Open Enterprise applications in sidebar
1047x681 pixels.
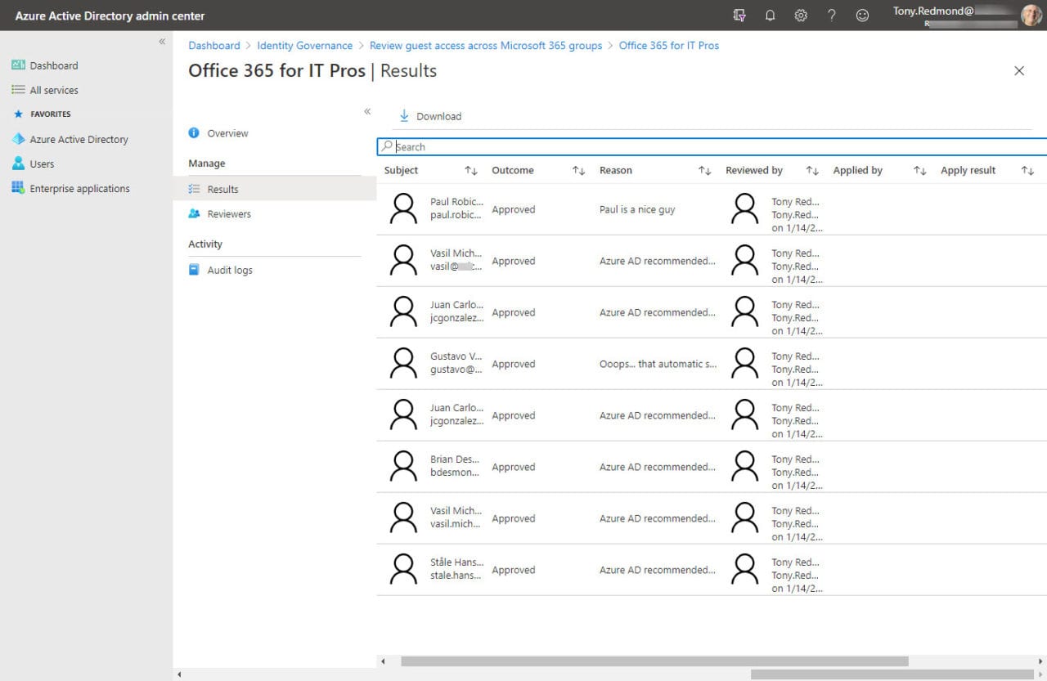point(79,188)
